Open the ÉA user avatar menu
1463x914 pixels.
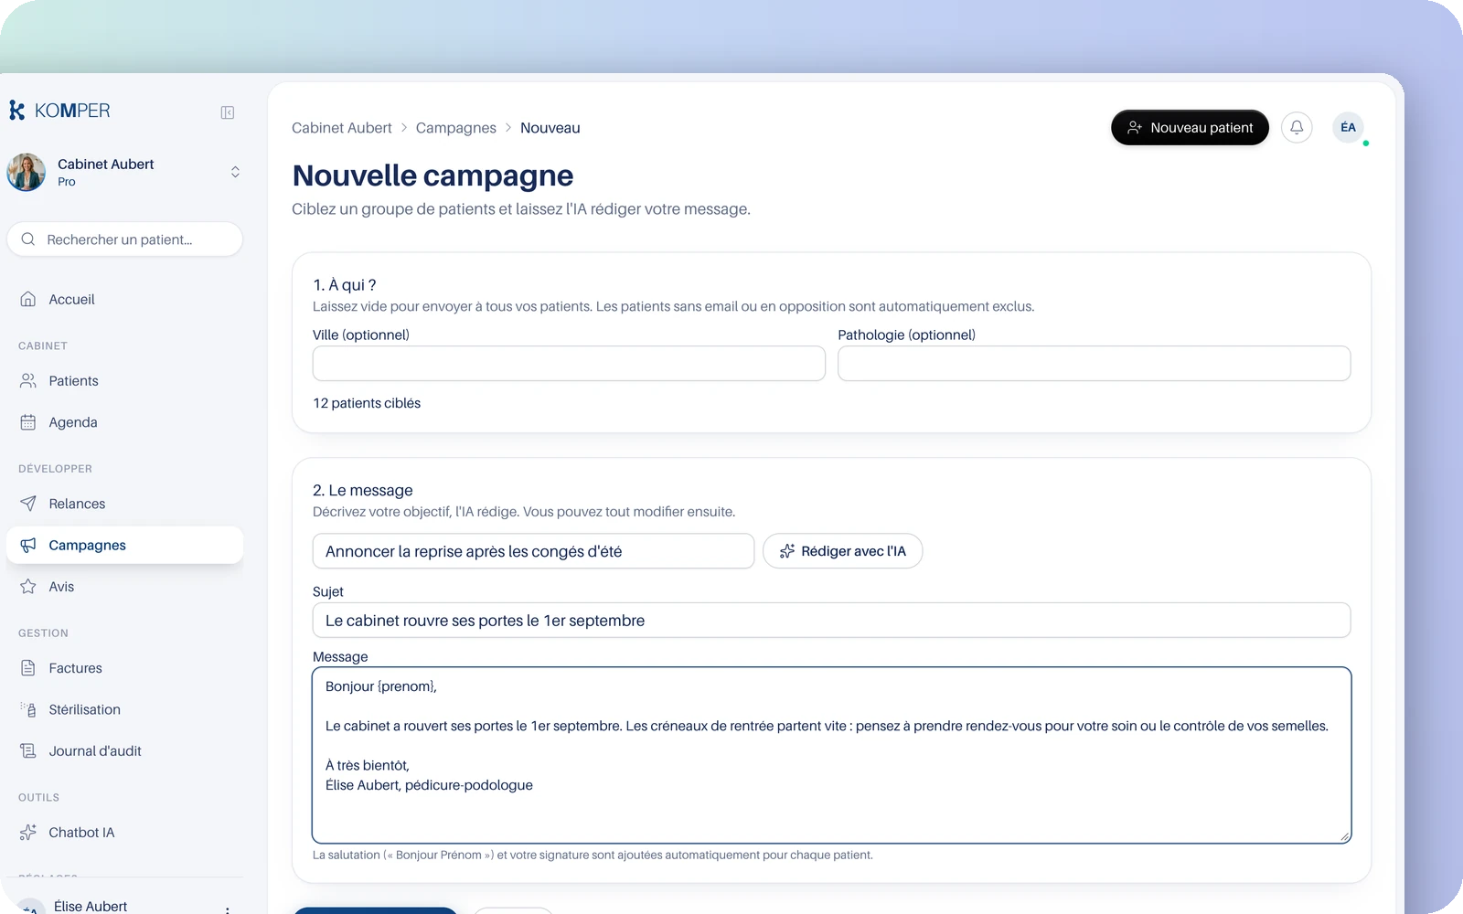1349,127
